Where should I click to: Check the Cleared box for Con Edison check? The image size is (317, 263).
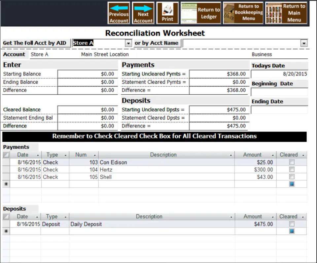click(292, 162)
